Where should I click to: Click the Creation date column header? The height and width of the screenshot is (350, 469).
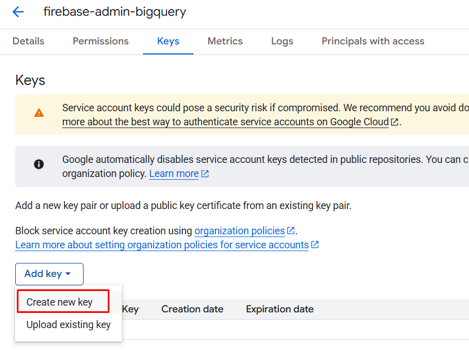tap(192, 309)
